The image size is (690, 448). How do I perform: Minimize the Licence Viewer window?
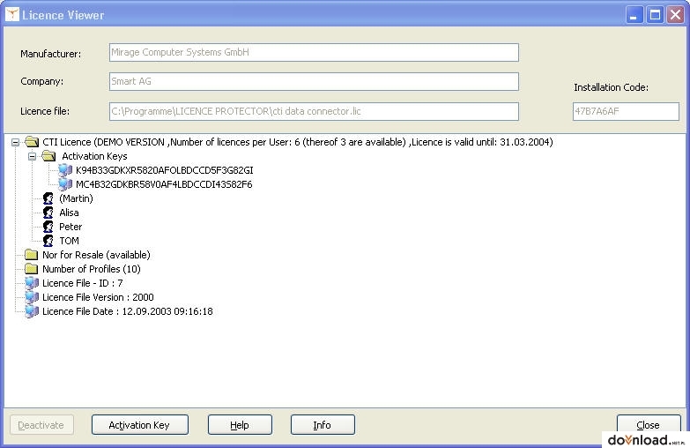pyautogui.click(x=634, y=15)
